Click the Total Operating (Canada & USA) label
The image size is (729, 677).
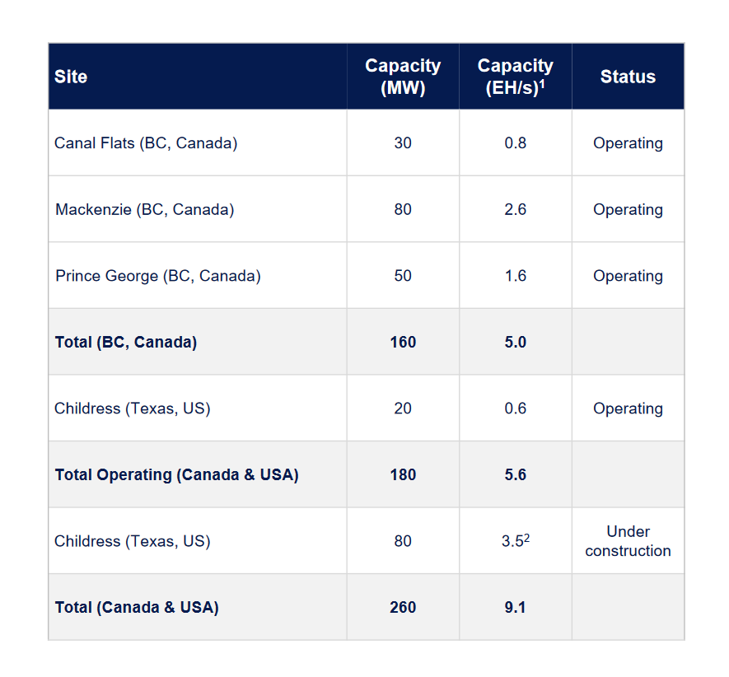(x=177, y=474)
